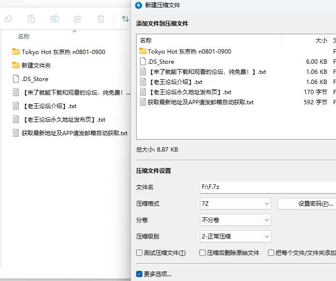The width and height of the screenshot is (336, 281).
Task: Click 获取最新地址 txt icon in dialog list
Action: coord(143,102)
